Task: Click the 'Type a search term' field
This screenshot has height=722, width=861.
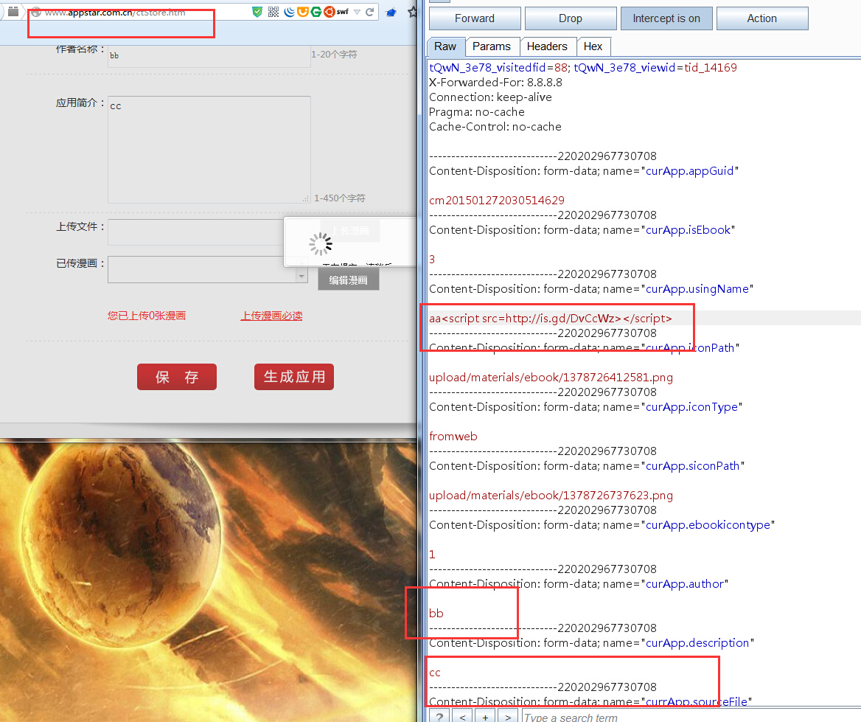Action: 691,717
